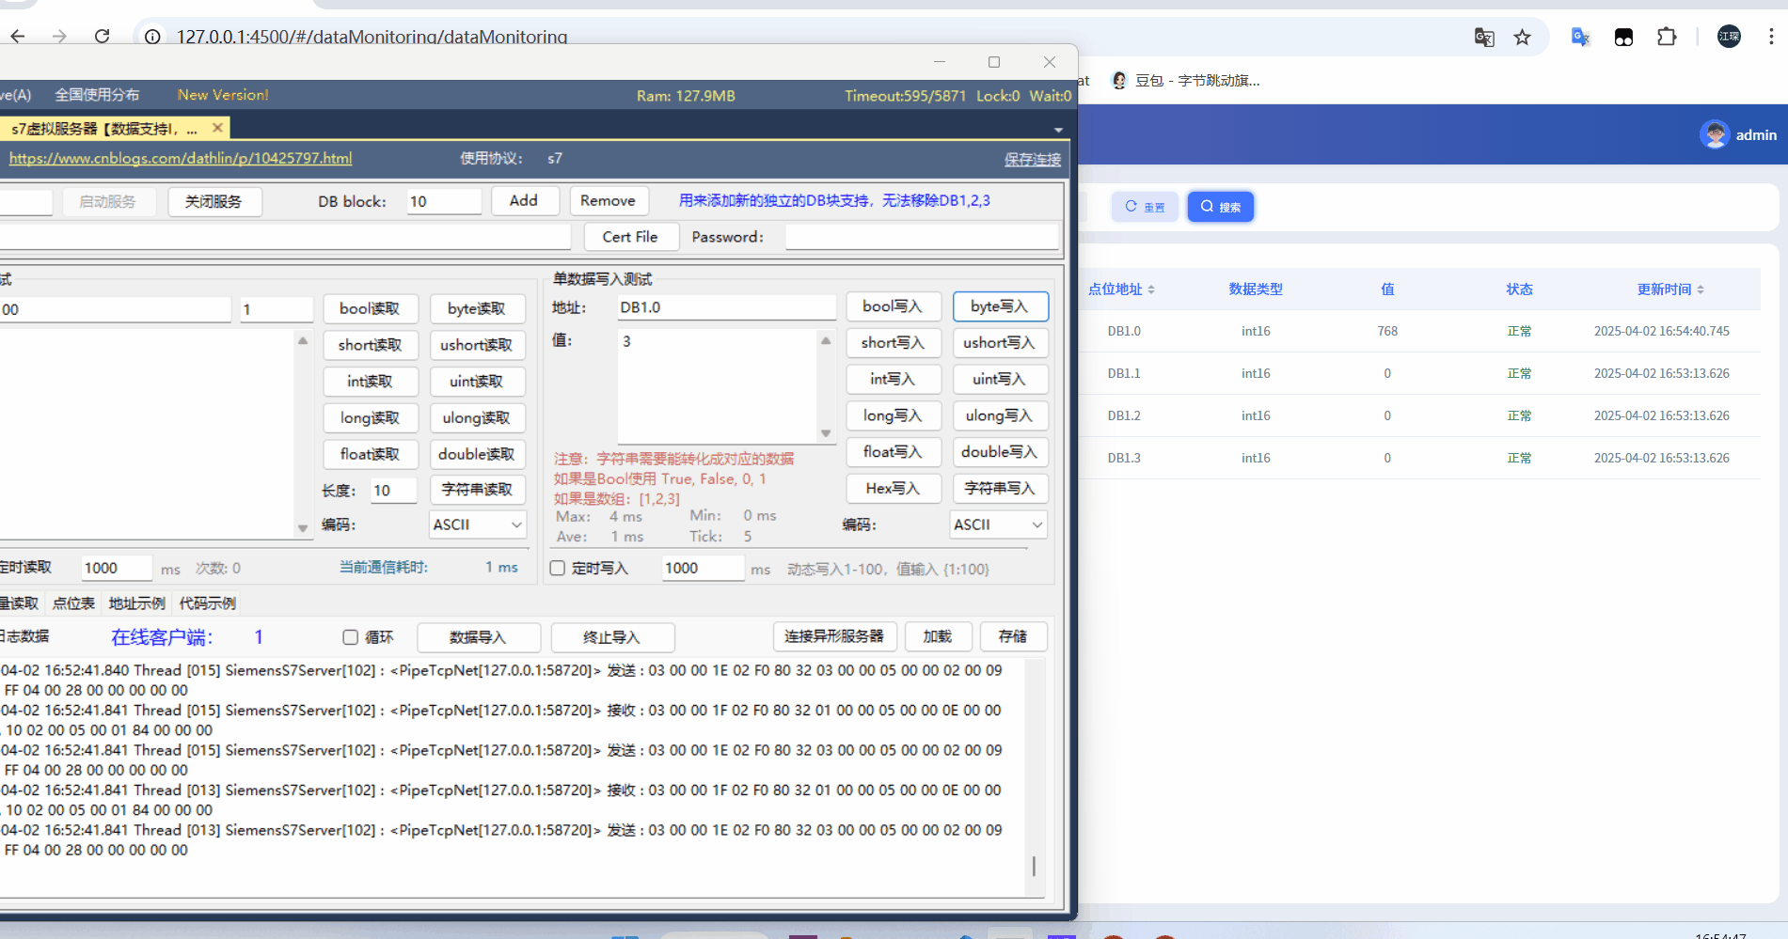Bookmark this page with star icon
Screen dimensions: 1788x939
coord(1522,38)
